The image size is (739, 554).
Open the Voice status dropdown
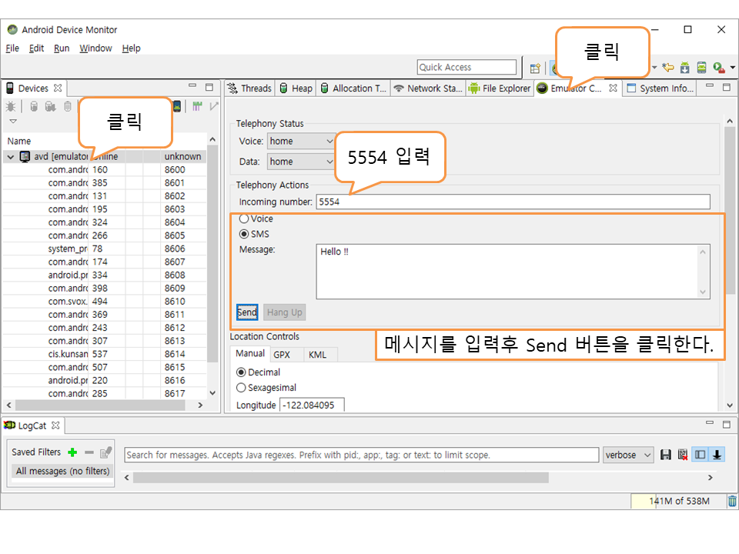pyautogui.click(x=301, y=141)
